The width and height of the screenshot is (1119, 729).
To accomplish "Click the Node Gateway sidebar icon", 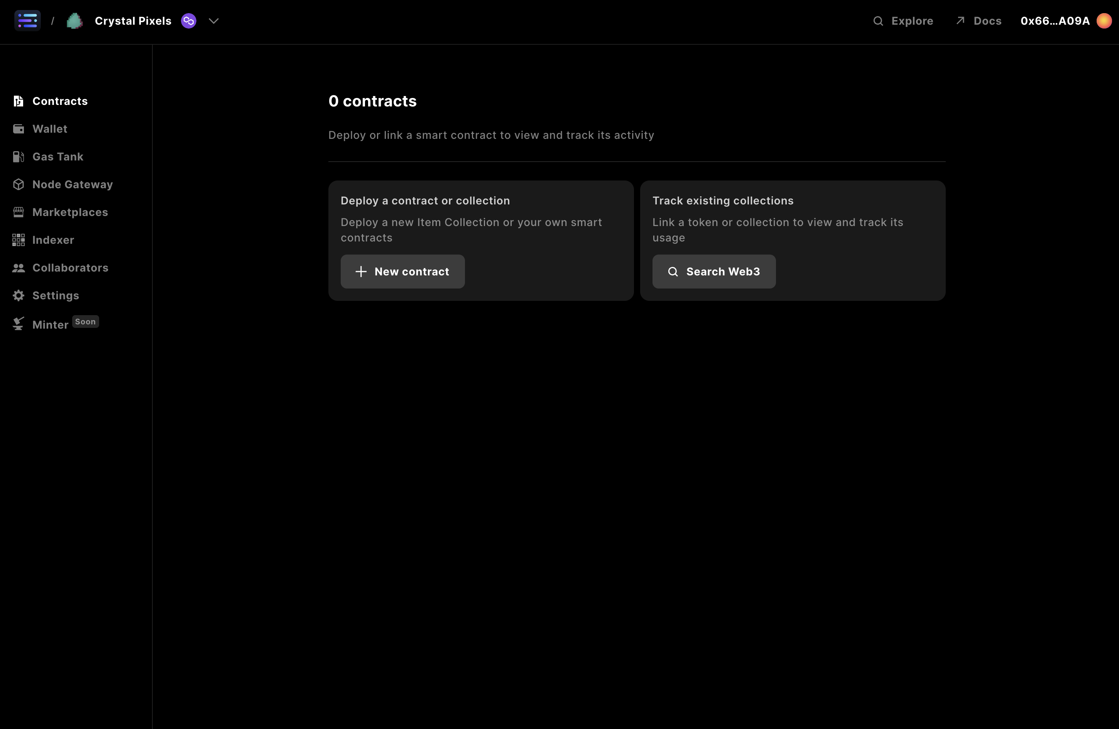I will (x=18, y=184).
